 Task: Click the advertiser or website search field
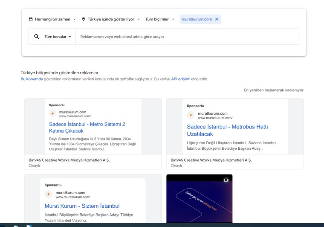[188, 37]
